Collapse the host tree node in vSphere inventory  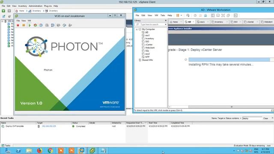[x=2, y=21]
